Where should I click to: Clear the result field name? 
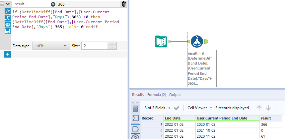[x=53, y=4]
